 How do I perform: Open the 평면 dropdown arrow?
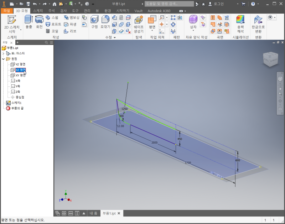click(152, 31)
